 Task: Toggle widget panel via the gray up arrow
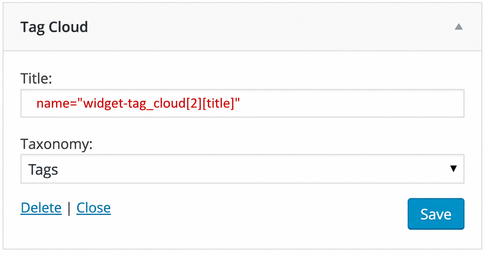tap(459, 27)
